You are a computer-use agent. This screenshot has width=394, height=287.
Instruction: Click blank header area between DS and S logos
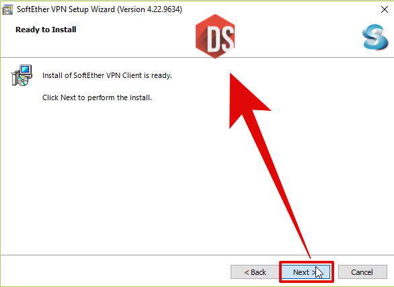[x=298, y=36]
